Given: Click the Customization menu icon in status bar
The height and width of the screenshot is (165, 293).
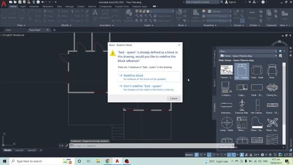Looking at the screenshot, I should click(290, 155).
